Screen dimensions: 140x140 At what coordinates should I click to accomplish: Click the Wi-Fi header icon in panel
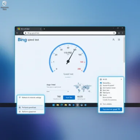[101, 79]
